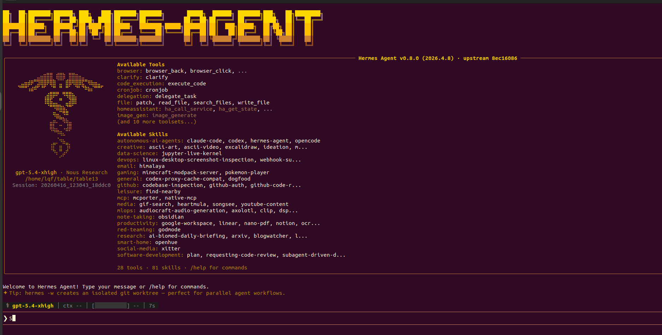Click the caduceus ASCII art logo
The width and height of the screenshot is (662, 335).
[61, 115]
